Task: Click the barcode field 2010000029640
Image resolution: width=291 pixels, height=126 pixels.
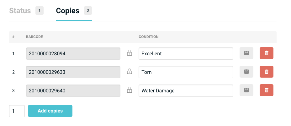Action: point(73,91)
